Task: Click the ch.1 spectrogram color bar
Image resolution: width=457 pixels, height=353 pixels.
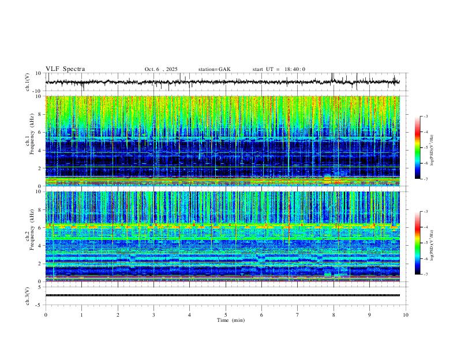Action: (418, 148)
